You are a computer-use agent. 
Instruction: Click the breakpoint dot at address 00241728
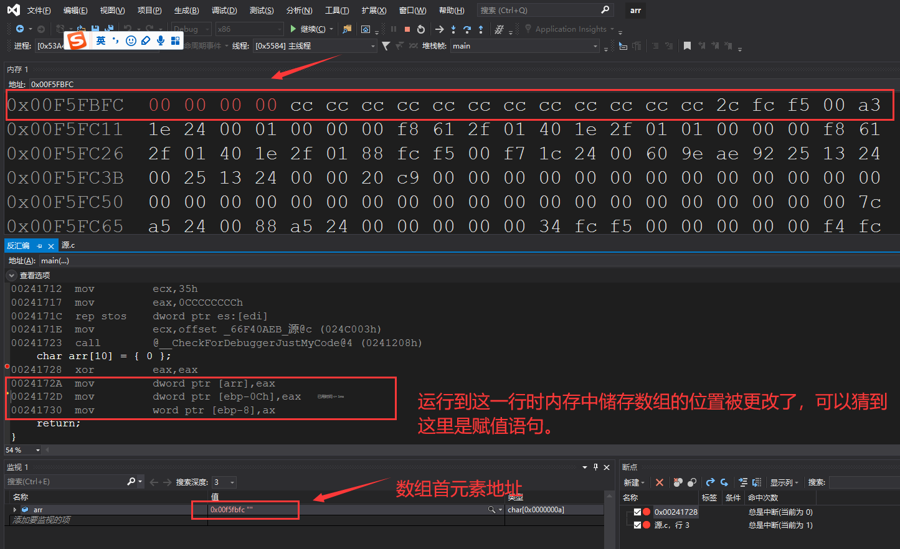click(7, 367)
